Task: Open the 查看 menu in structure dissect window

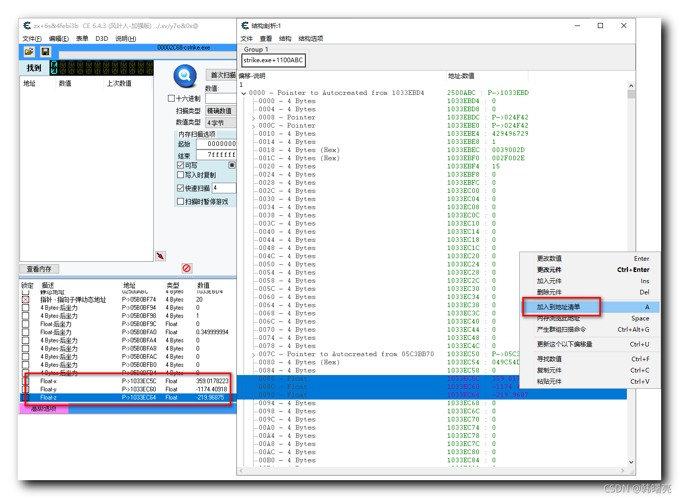Action: tap(266, 39)
